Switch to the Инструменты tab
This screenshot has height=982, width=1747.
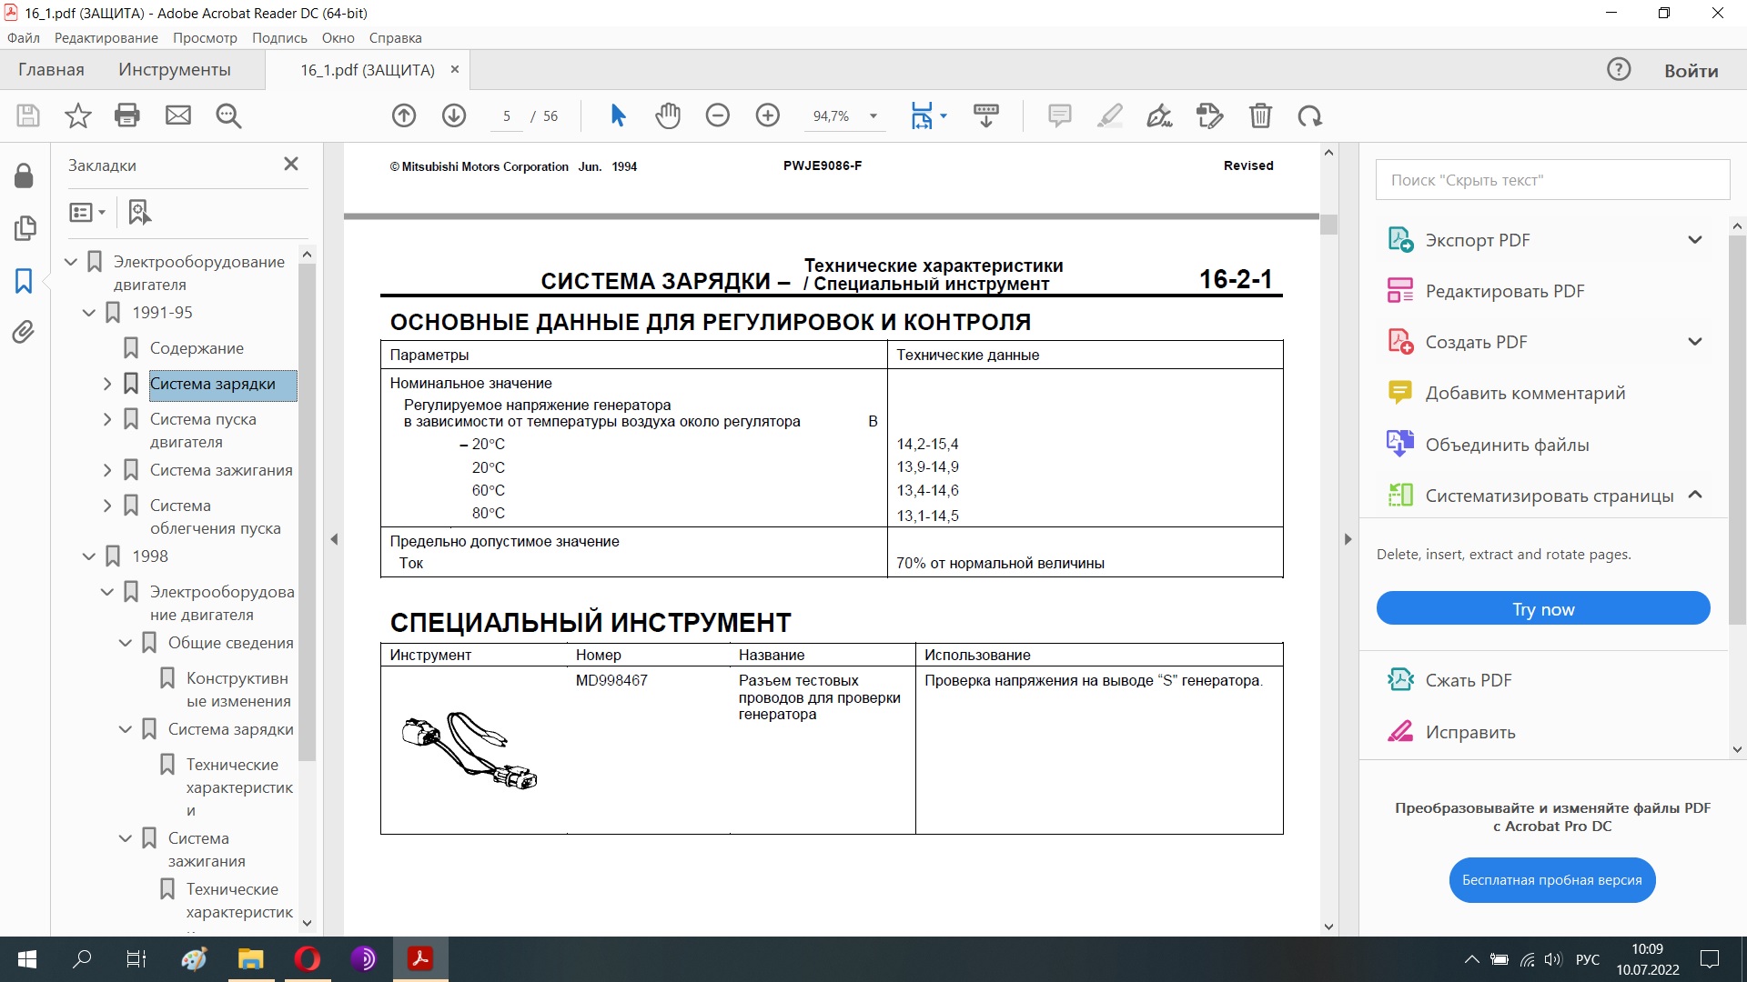pos(174,70)
